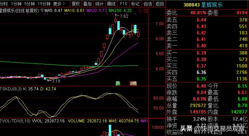Click the 换手 3.24% value
249x136 pixels.
[200, 119]
